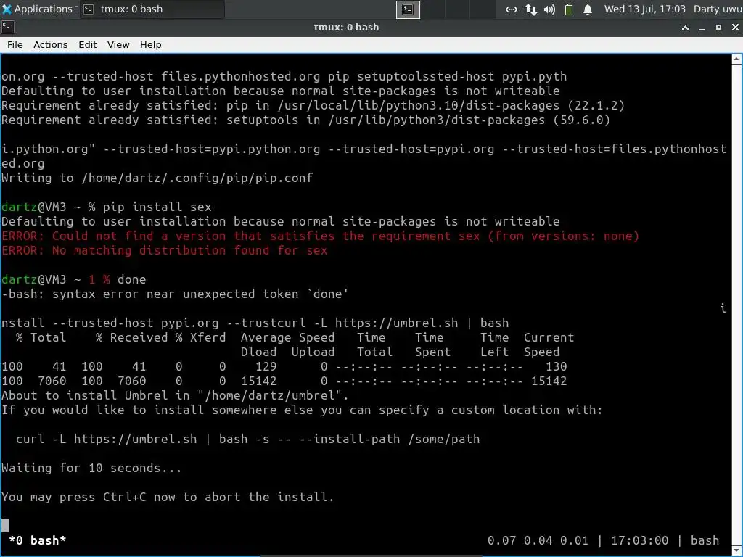Click the 'Waiting for 10 seconds...' line
This screenshot has width=743, height=557.
91,468
